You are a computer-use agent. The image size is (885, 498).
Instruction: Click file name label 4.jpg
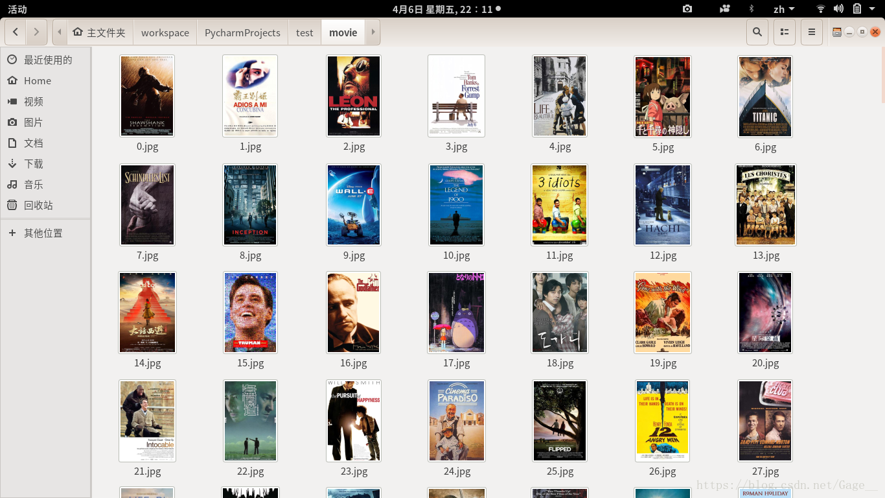coord(560,147)
